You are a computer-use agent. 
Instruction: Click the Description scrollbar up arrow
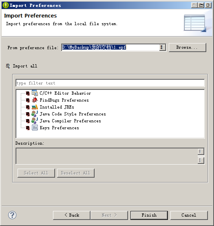[201, 152]
